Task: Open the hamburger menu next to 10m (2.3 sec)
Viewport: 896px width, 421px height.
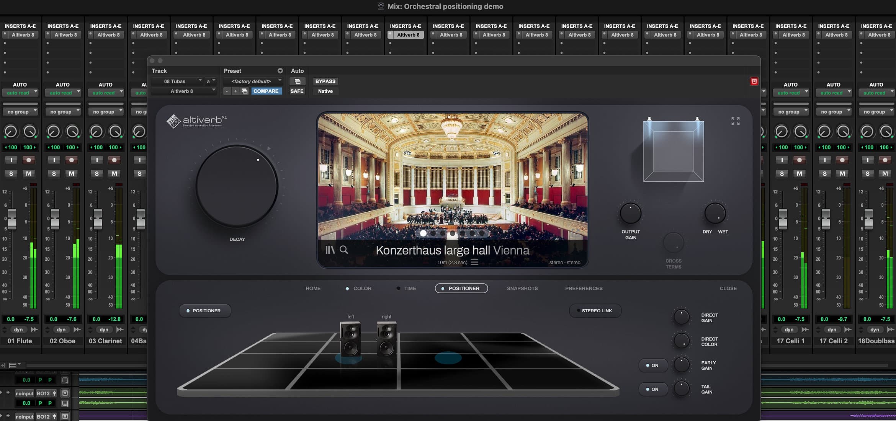Action: pyautogui.click(x=474, y=262)
